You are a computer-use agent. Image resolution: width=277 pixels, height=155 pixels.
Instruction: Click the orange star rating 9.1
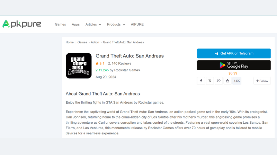click(x=100, y=63)
